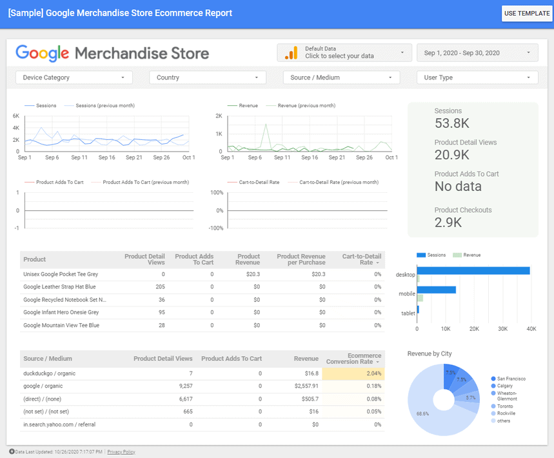This screenshot has width=554, height=458.
Task: Open the Country filter dropdown
Action: (x=207, y=77)
